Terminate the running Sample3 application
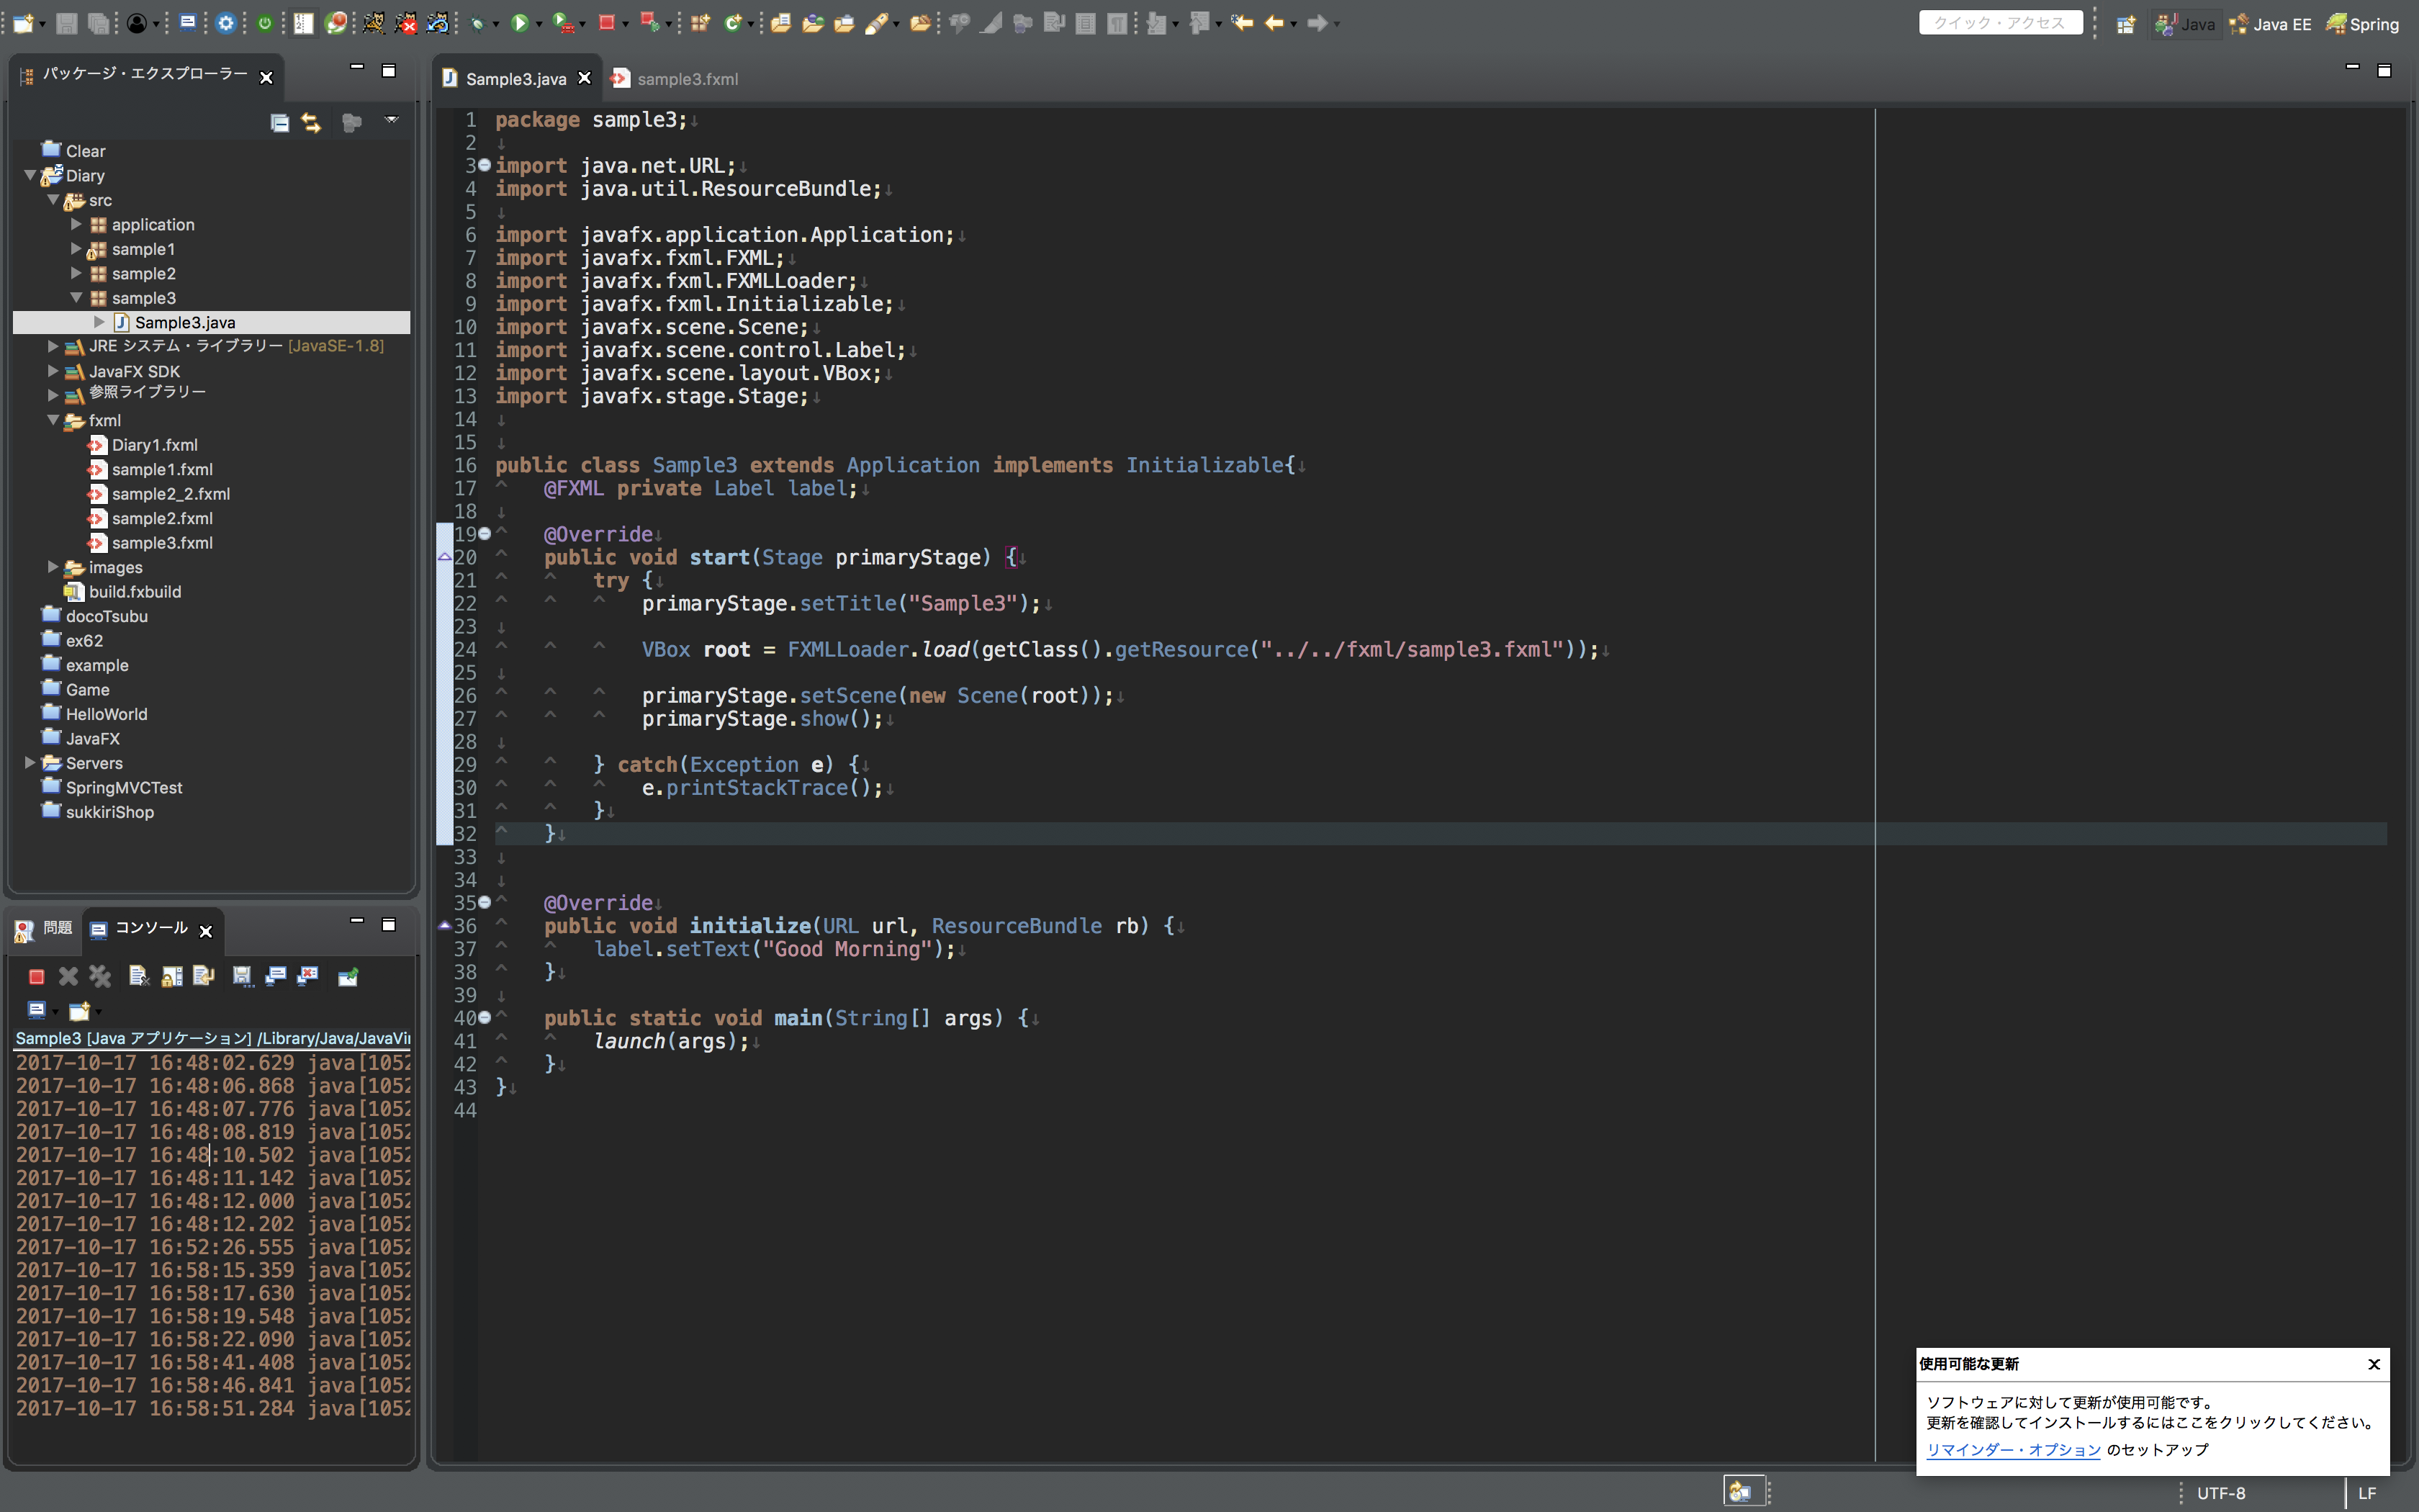 (x=36, y=976)
